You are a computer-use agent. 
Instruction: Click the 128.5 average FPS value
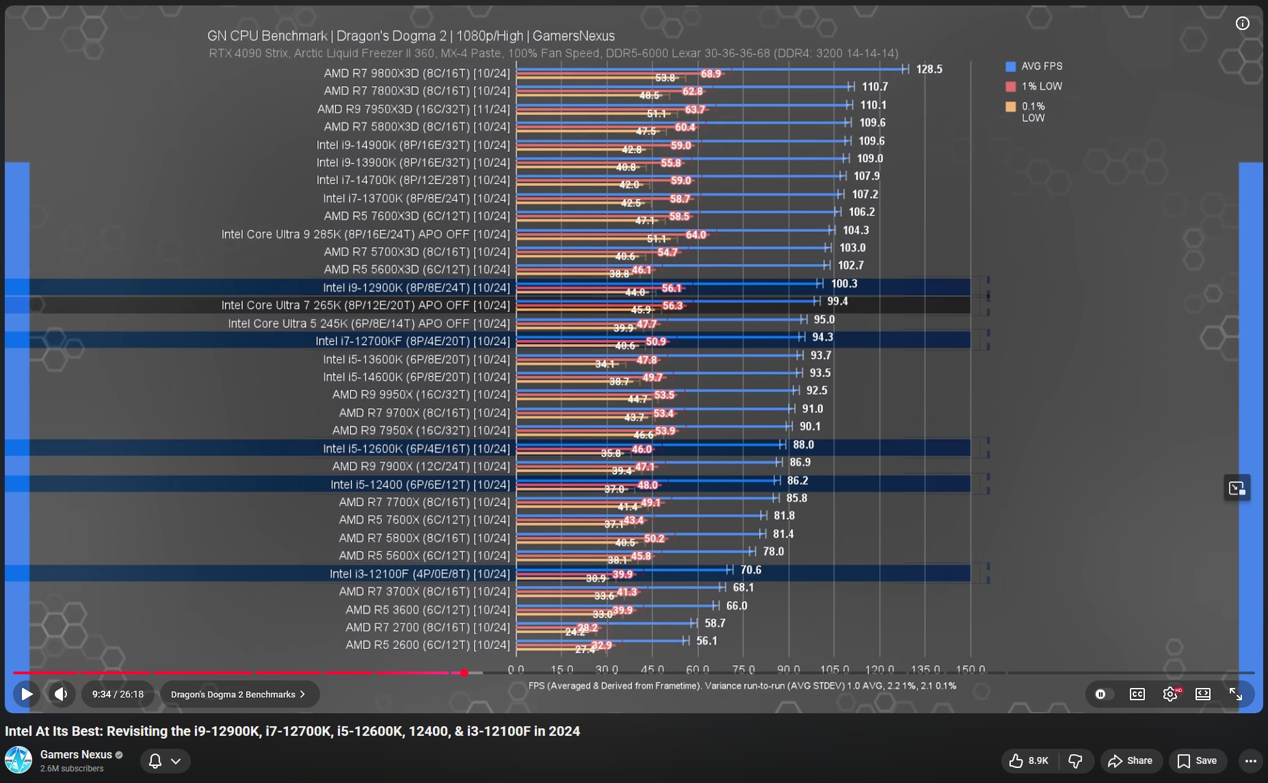click(x=929, y=69)
